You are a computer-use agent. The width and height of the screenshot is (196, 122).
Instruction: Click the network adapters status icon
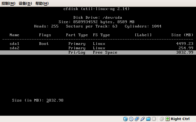(137, 119)
